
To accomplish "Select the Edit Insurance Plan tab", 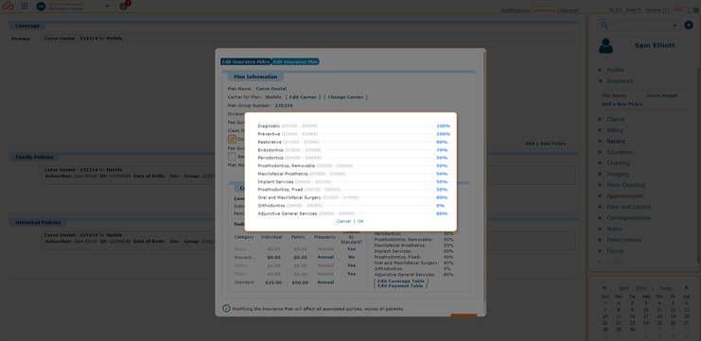I will [x=295, y=61].
